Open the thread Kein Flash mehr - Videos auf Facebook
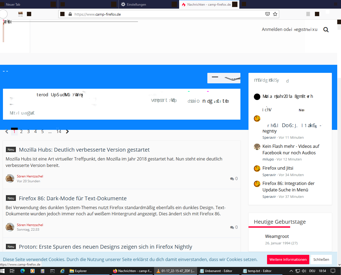 (x=291, y=149)
